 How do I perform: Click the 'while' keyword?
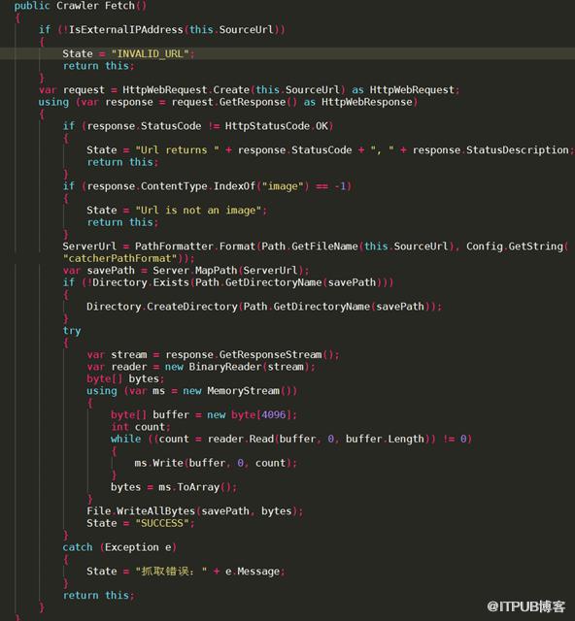(x=125, y=439)
